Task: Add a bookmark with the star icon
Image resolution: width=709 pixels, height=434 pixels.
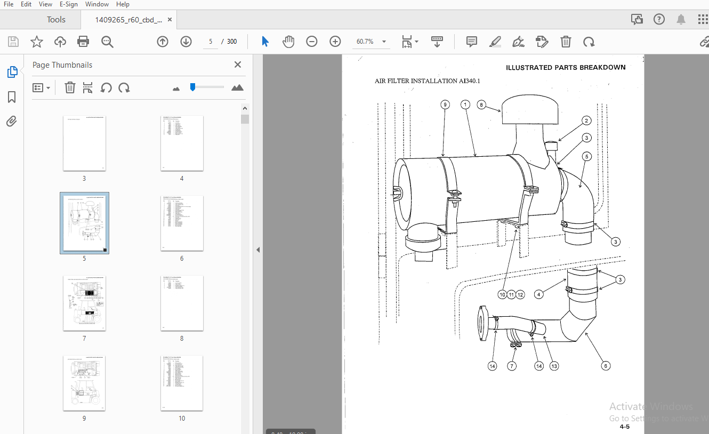Action: tap(37, 42)
